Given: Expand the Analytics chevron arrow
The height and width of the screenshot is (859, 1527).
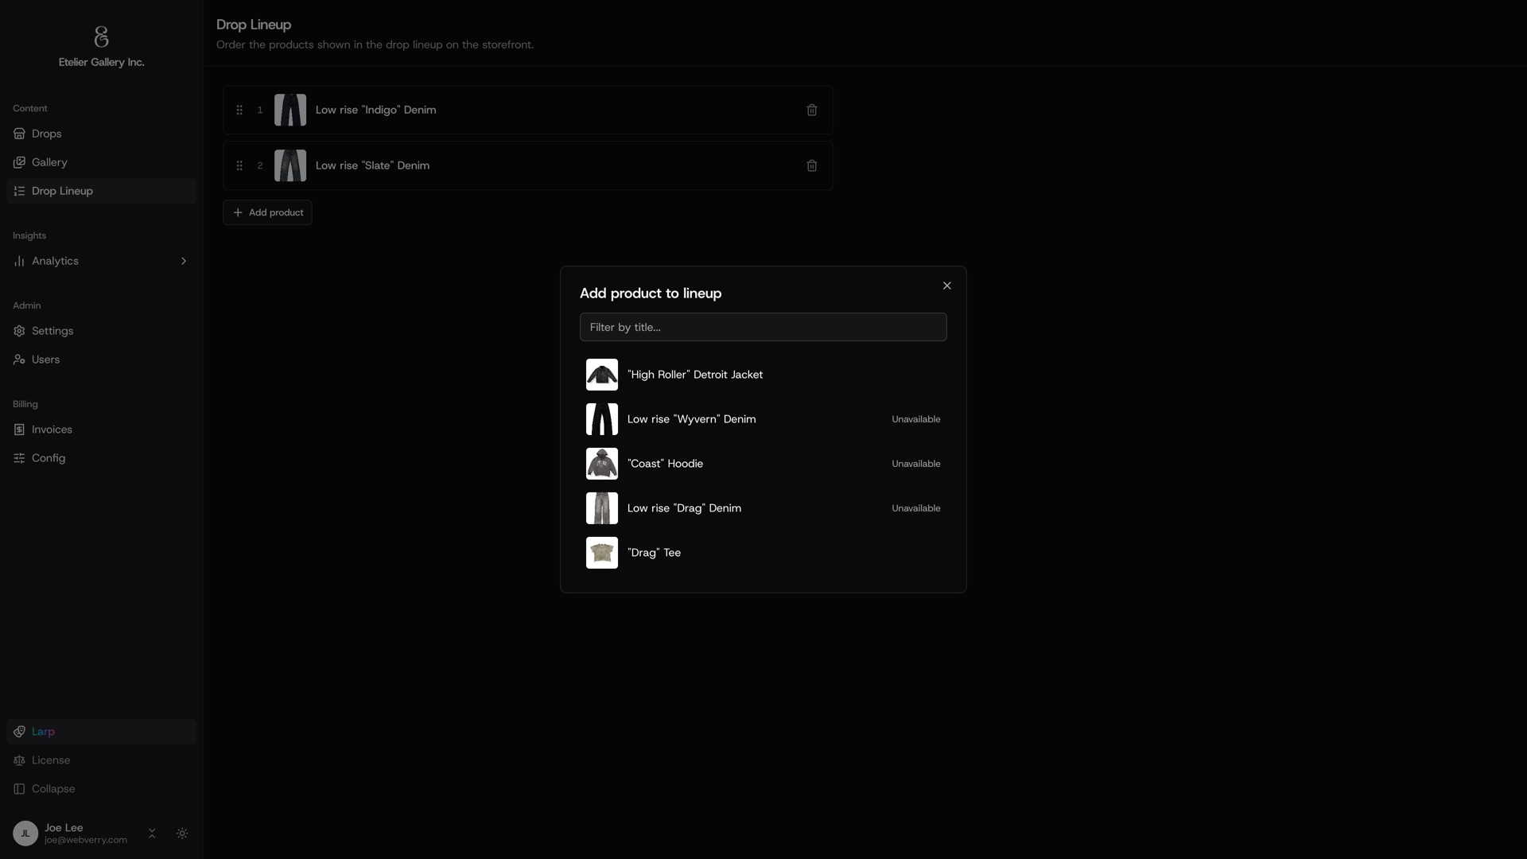Looking at the screenshot, I should point(184,261).
